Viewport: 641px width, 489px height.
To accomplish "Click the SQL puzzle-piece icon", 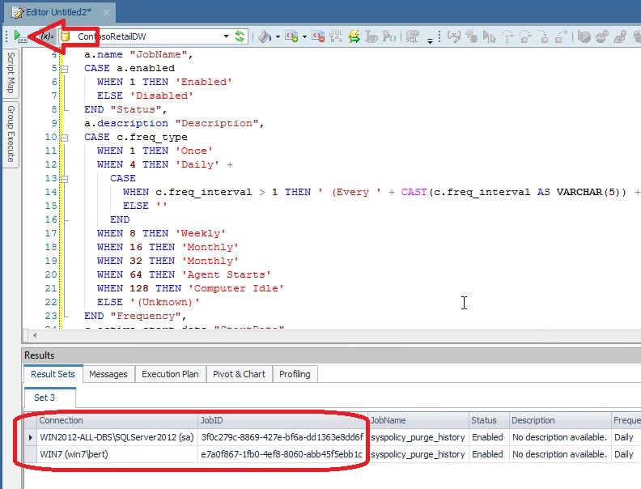I will click(413, 36).
